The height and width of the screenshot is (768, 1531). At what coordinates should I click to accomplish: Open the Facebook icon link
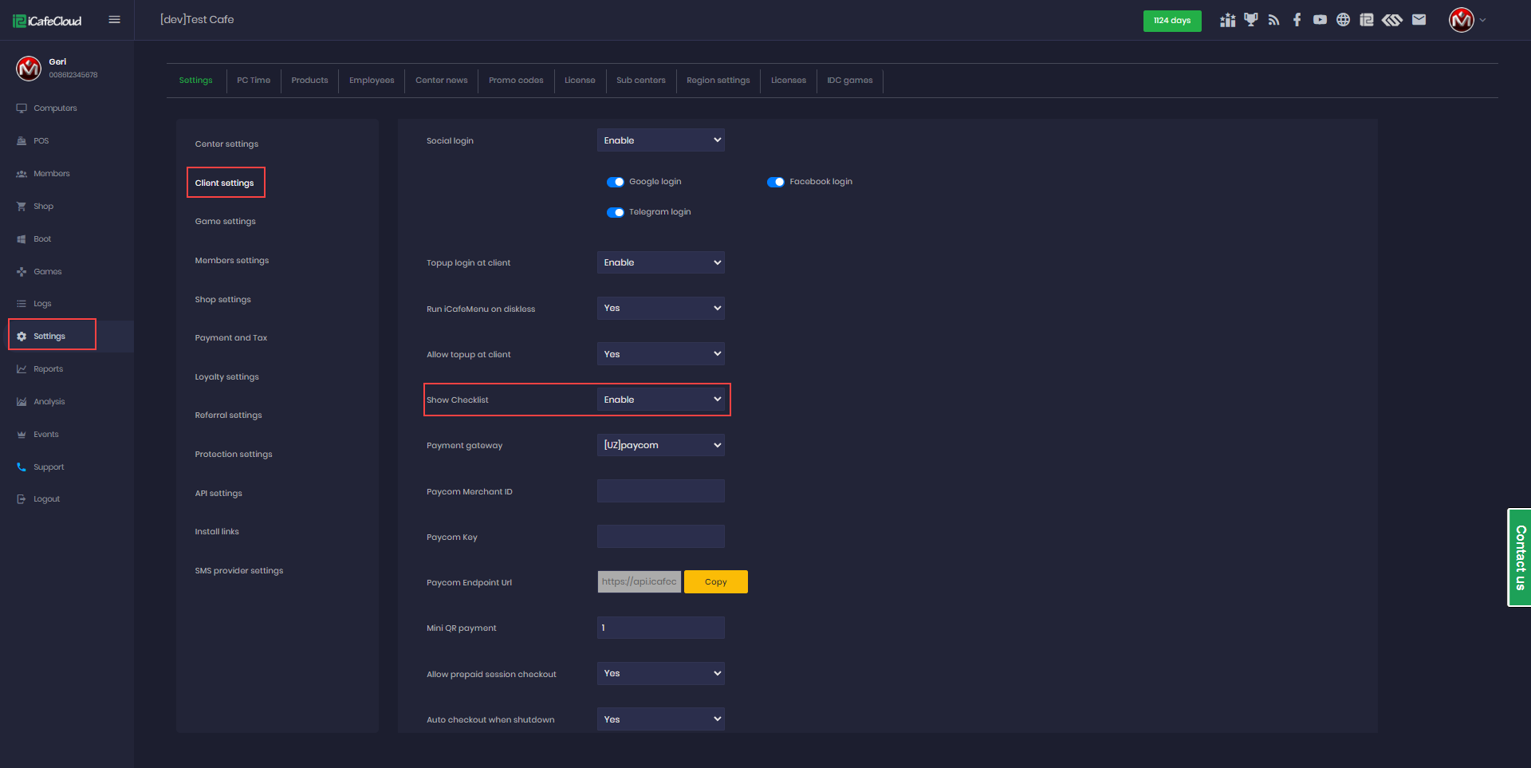[x=1297, y=20]
